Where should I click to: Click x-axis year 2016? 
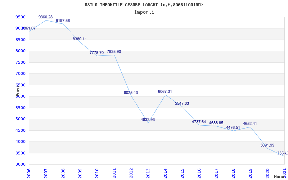[x=199, y=173]
